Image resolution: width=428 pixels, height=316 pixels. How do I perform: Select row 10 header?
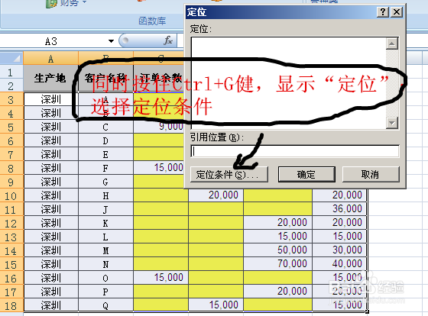pyautogui.click(x=11, y=195)
